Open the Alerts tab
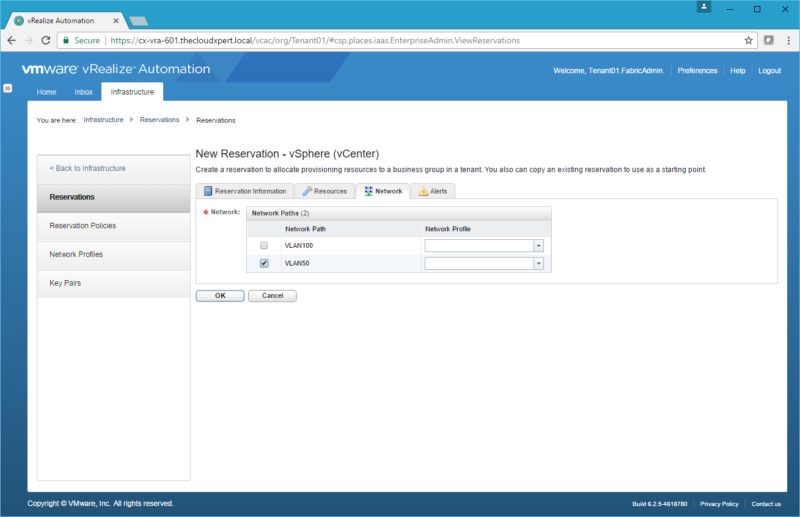This screenshot has width=800, height=517. coord(433,191)
